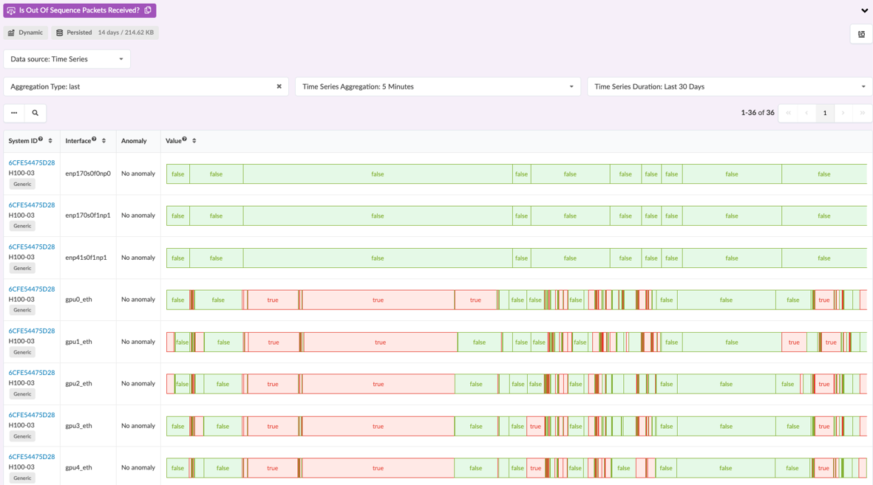Click help icon beside the Value header

184,140
